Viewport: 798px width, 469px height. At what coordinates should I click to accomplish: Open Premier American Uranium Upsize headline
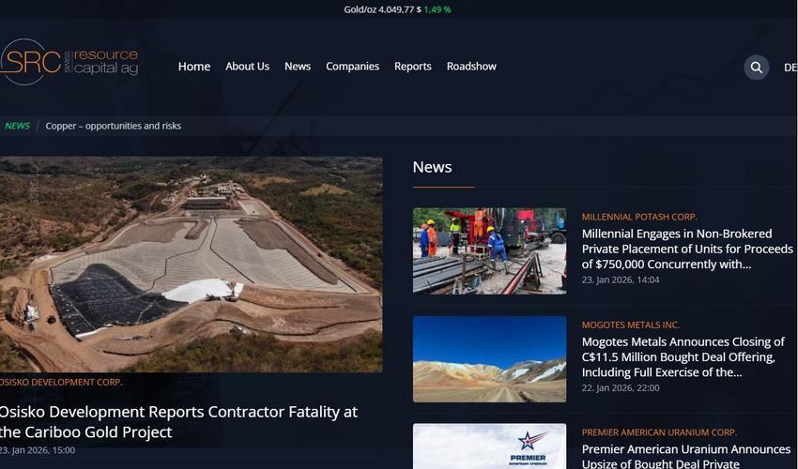[x=686, y=456]
